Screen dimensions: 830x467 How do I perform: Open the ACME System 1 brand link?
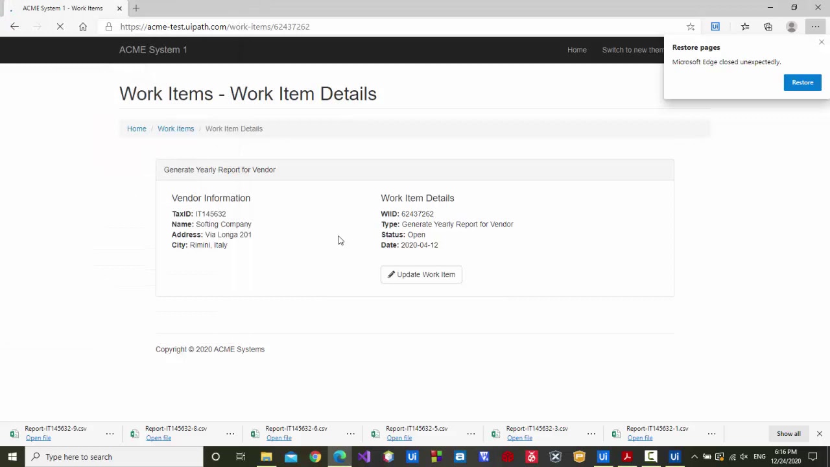(x=153, y=50)
